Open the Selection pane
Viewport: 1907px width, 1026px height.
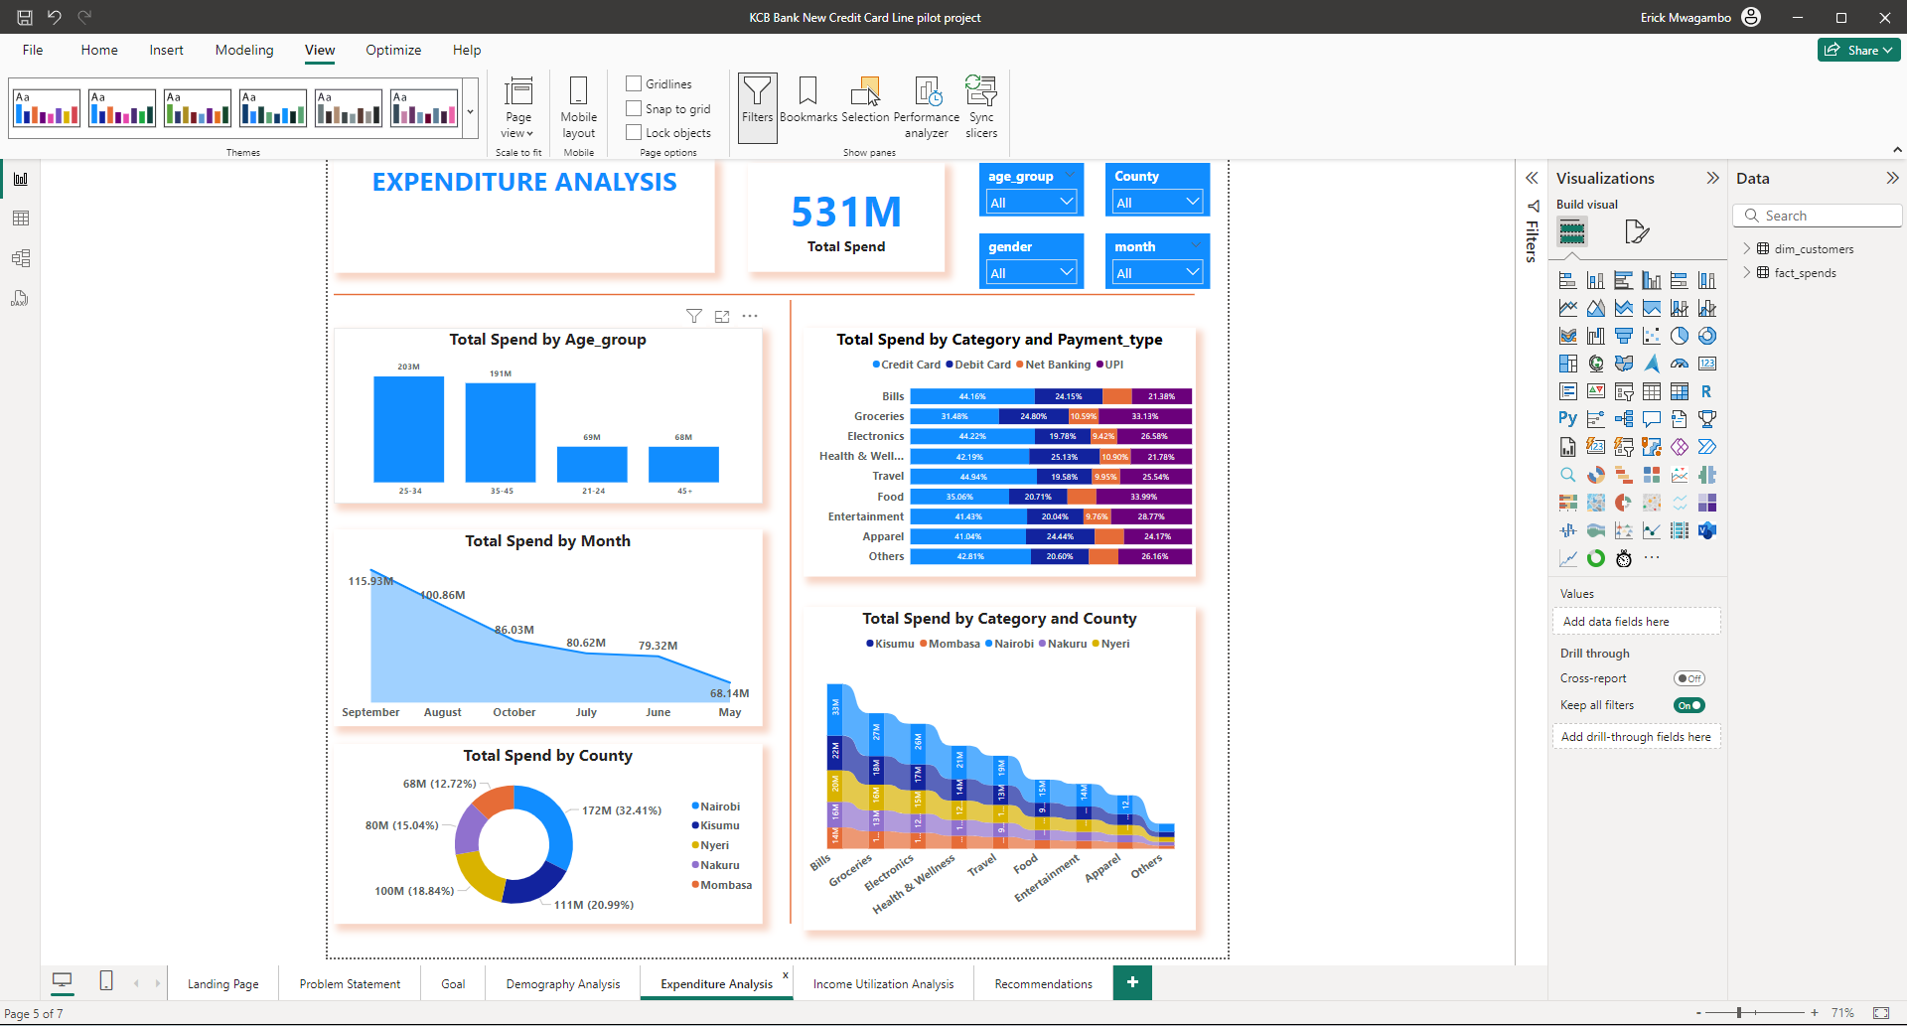pos(865,101)
